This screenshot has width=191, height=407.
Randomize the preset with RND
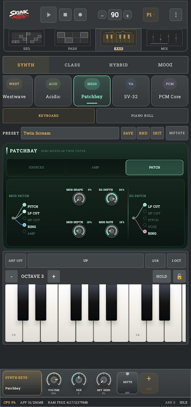143,133
